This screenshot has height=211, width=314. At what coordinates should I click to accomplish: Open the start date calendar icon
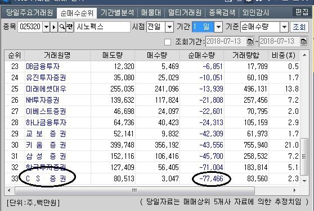[250, 42]
